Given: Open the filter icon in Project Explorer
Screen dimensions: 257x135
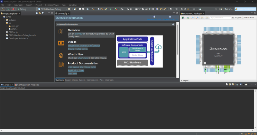Looking at the screenshot, I should [x=43, y=13].
